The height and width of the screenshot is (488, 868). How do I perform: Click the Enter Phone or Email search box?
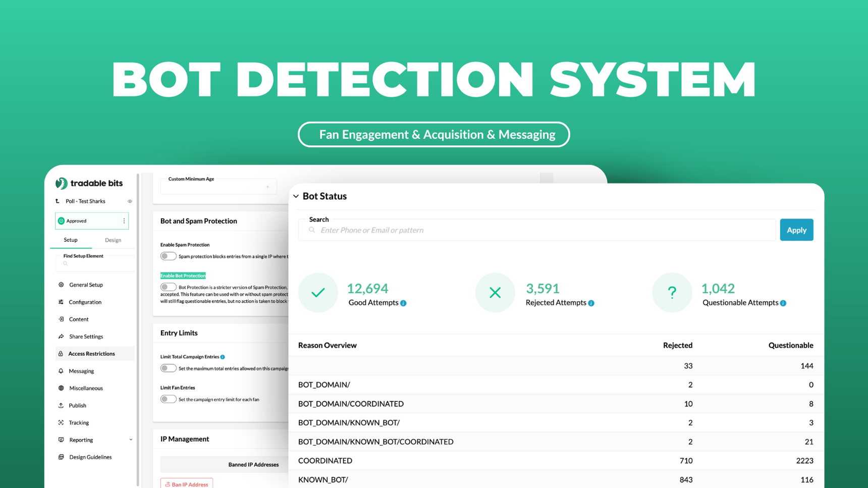pyautogui.click(x=537, y=230)
